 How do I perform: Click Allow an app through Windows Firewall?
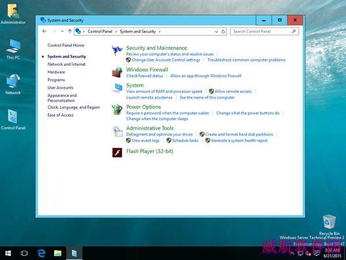tap(206, 76)
